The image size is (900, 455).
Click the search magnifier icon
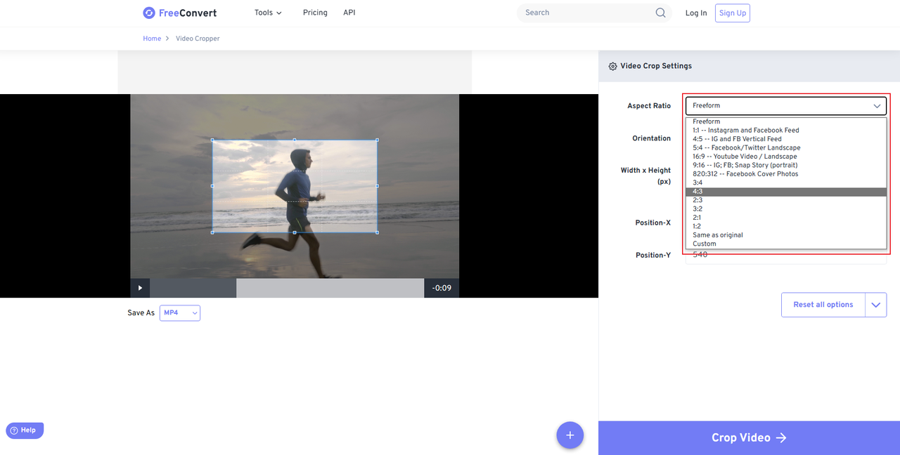point(660,13)
